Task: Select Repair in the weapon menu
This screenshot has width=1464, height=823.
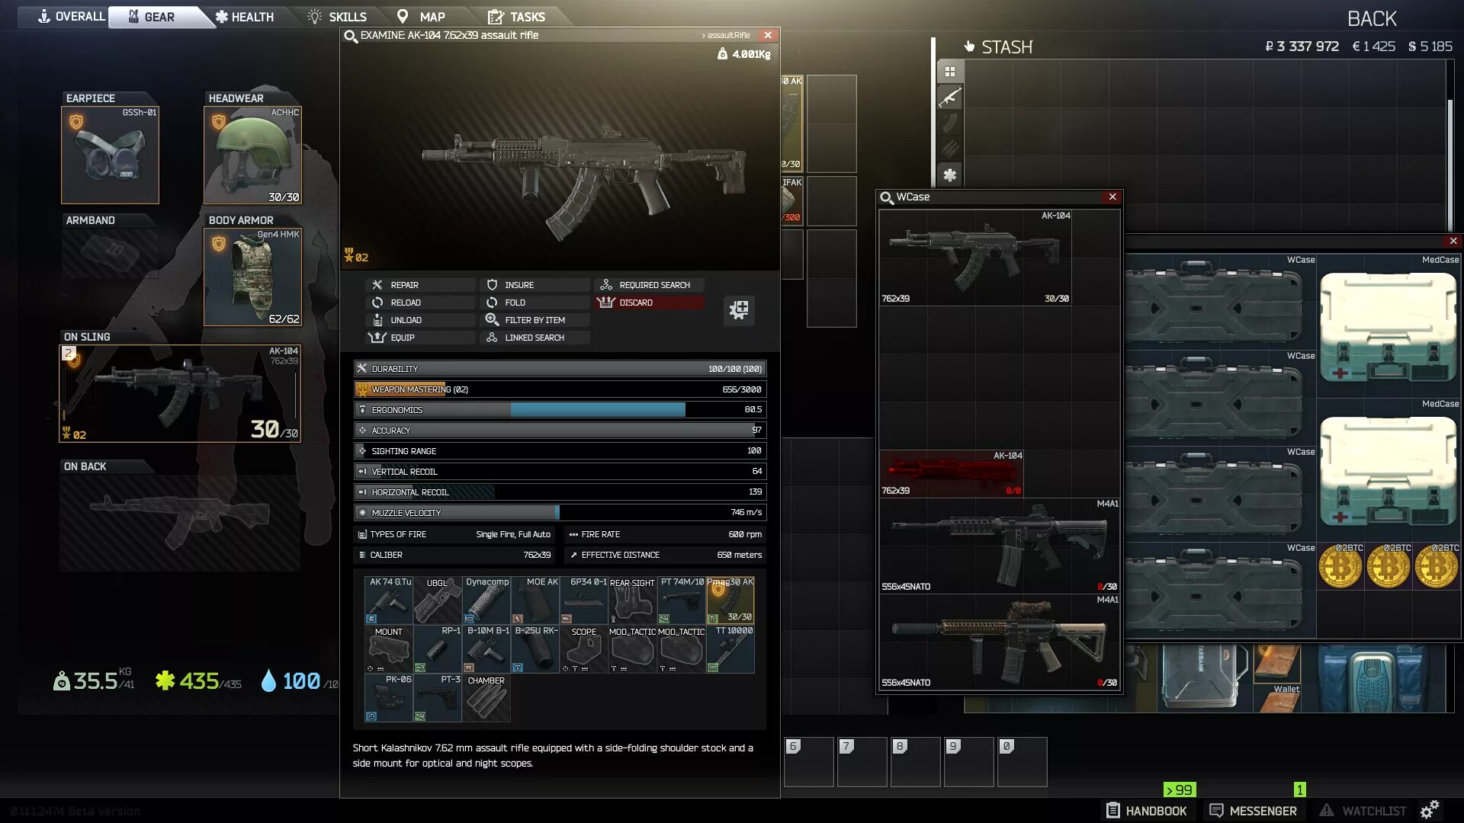Action: coord(421,284)
